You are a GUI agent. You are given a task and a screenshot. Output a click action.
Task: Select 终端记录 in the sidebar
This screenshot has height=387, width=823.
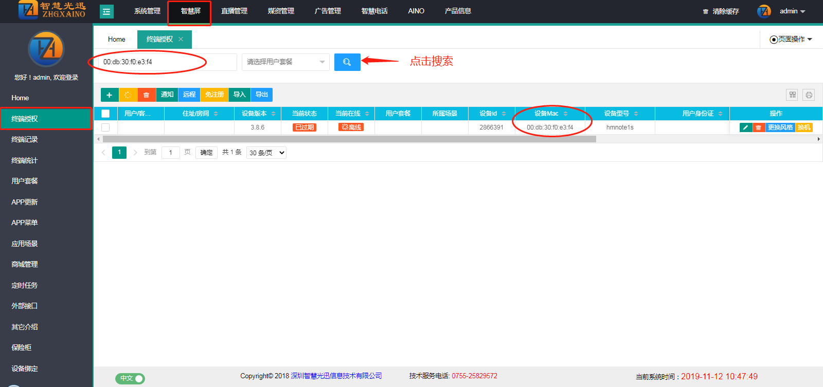click(25, 139)
